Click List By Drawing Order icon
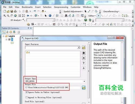This screenshot has width=135, height=104. (4, 32)
